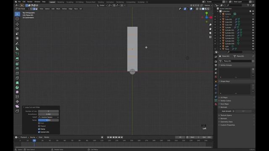The width and height of the screenshot is (269, 151).
Task: Select the Shrink/Fatten tool
Action: coord(17,102)
